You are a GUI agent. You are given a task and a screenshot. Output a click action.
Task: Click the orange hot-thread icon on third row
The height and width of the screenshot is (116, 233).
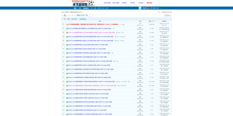pos(64,32)
